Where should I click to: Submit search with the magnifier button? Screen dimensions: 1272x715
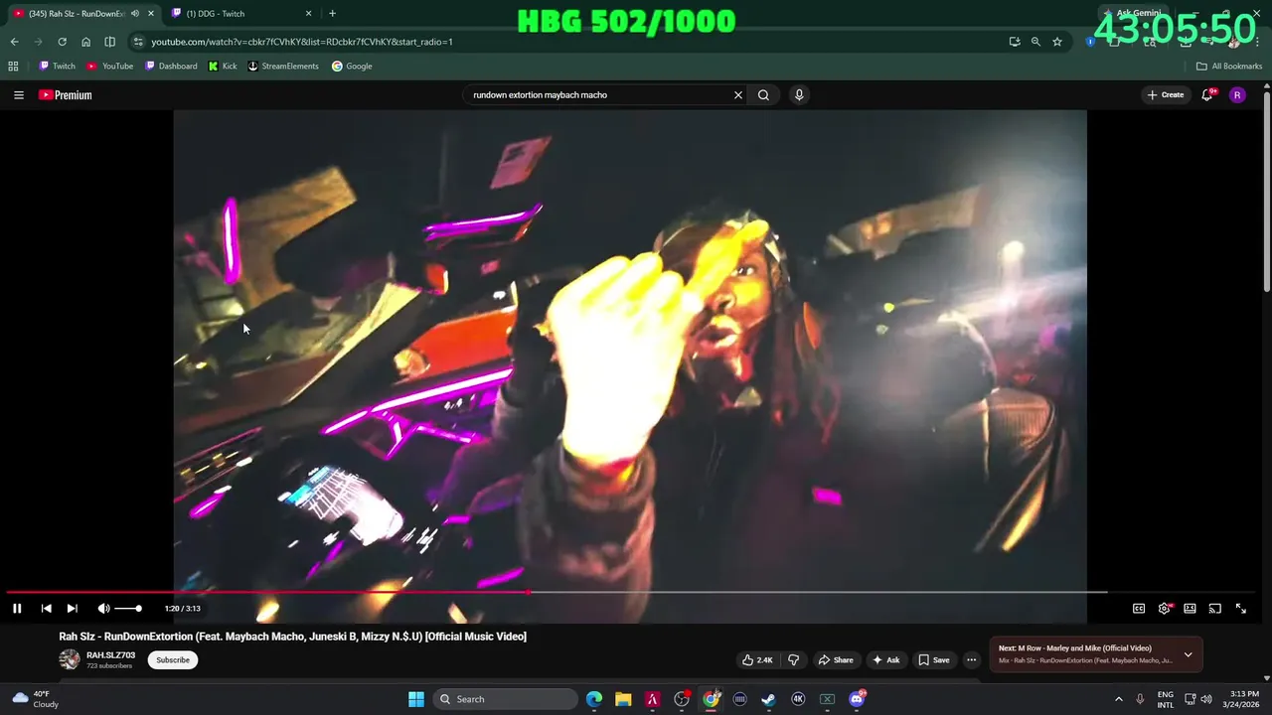[x=763, y=95]
